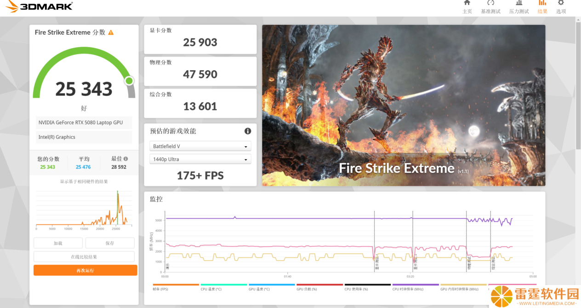Click the green score gauge indicator dot
This screenshot has width=581, height=308.
[x=129, y=81]
